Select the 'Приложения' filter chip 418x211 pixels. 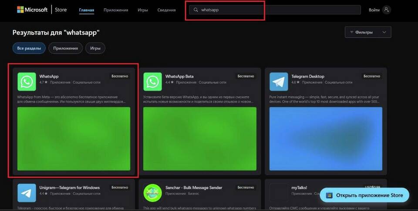65,48
